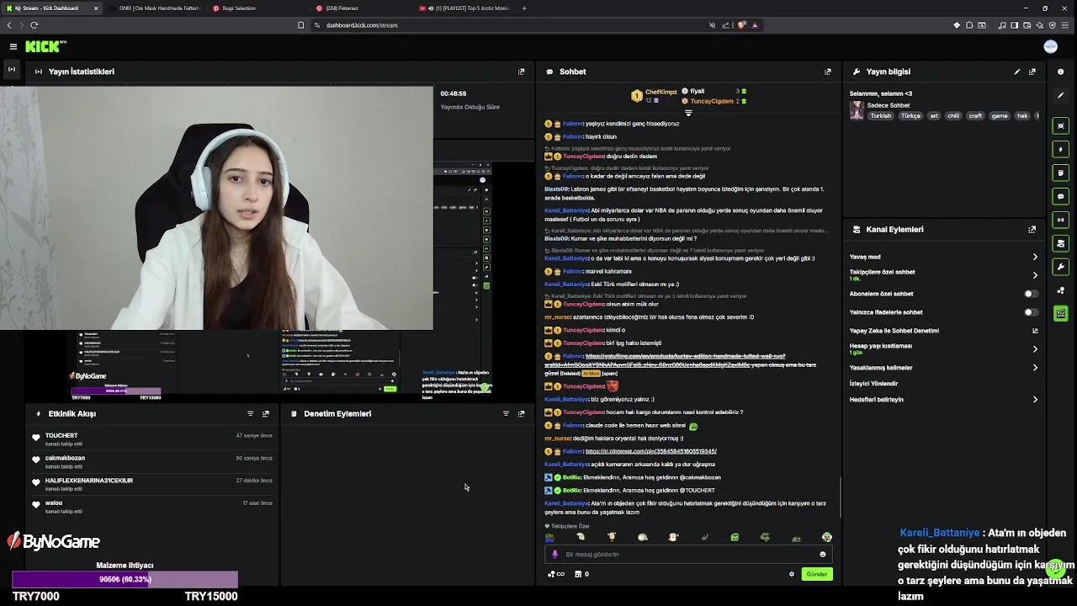Open chat settings gear icon
This screenshot has width=1077, height=606.
pos(792,574)
